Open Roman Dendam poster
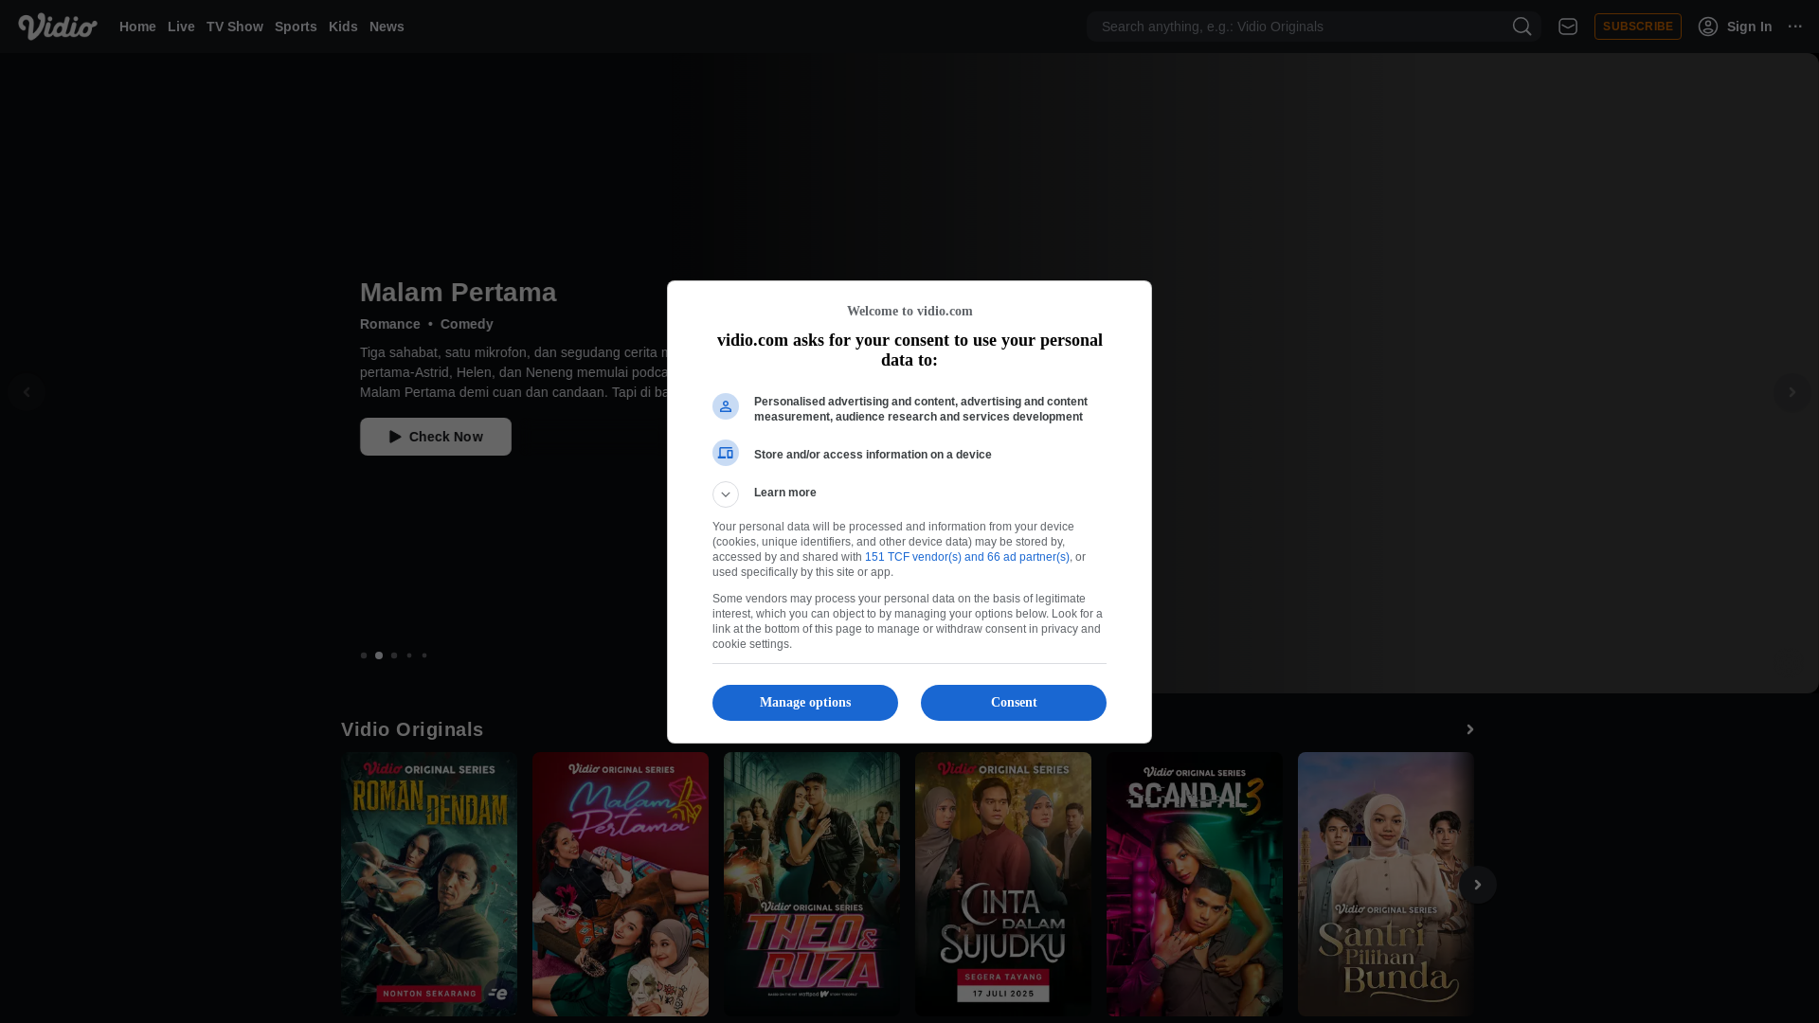This screenshot has height=1023, width=1819. pyautogui.click(x=429, y=885)
